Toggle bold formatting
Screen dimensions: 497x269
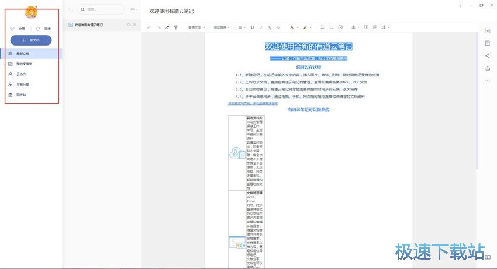(253, 27)
